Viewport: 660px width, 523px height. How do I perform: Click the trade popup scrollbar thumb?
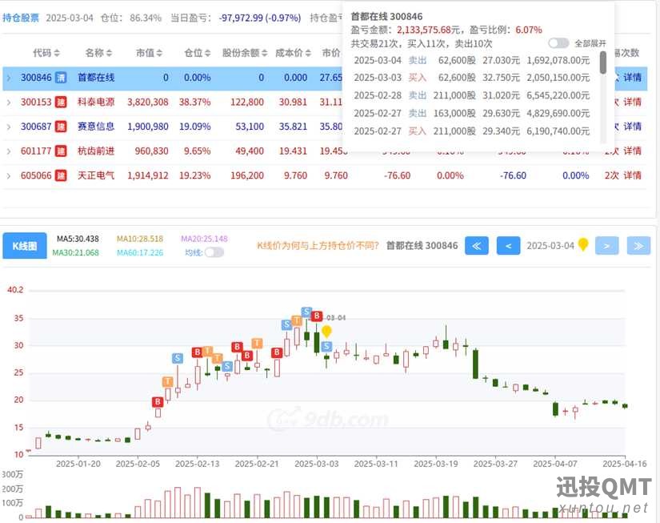(603, 62)
